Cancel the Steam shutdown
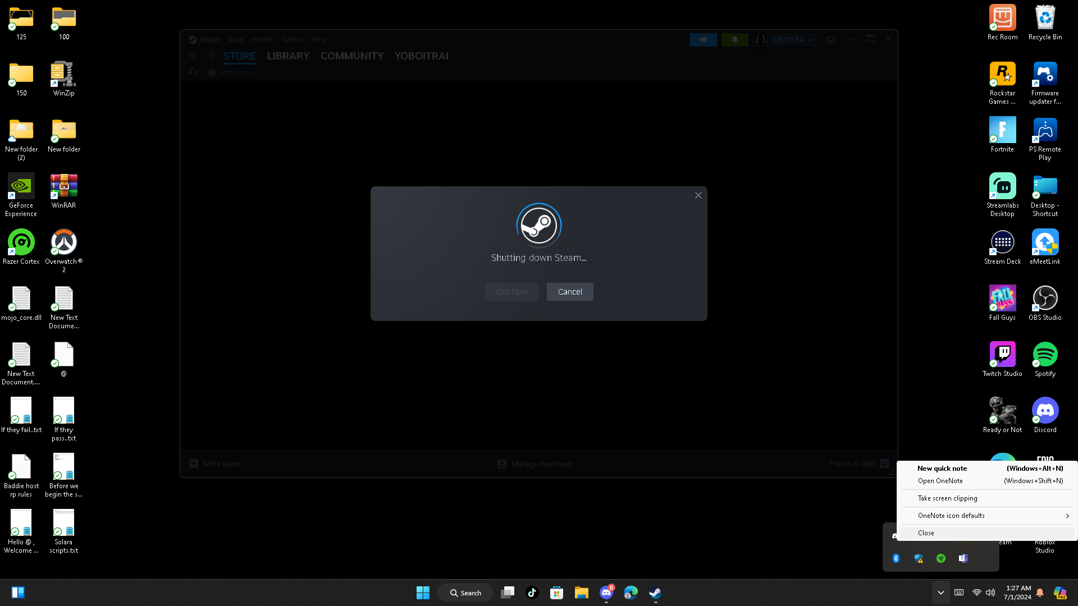1078x606 pixels. tap(570, 292)
